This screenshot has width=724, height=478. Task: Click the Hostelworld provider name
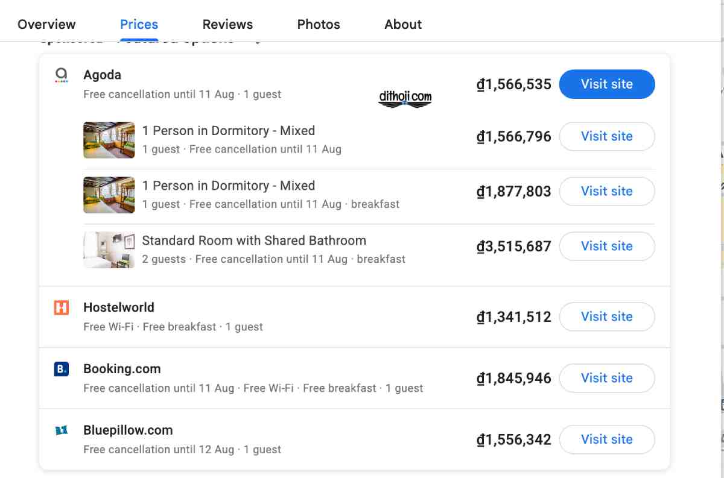119,307
